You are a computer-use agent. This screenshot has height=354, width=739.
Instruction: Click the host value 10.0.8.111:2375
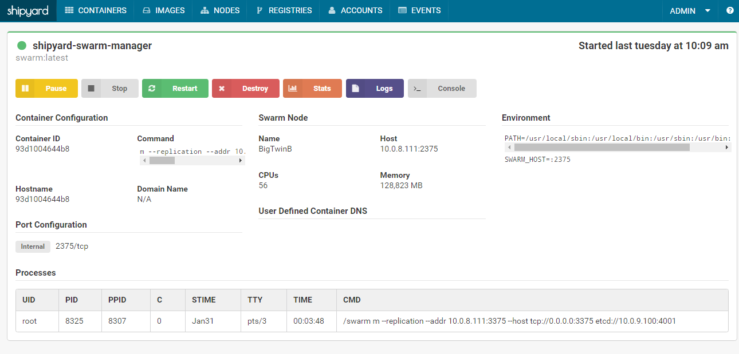point(409,149)
